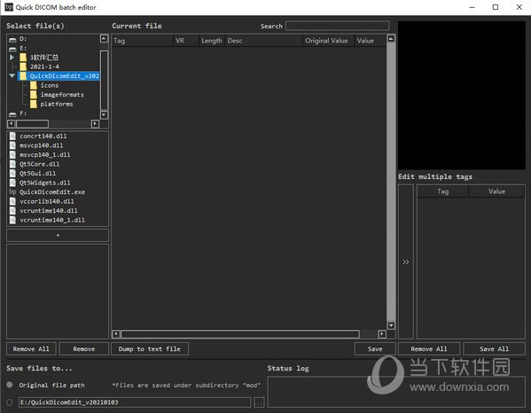Click the Length column header
531x413 pixels.
[x=212, y=41]
